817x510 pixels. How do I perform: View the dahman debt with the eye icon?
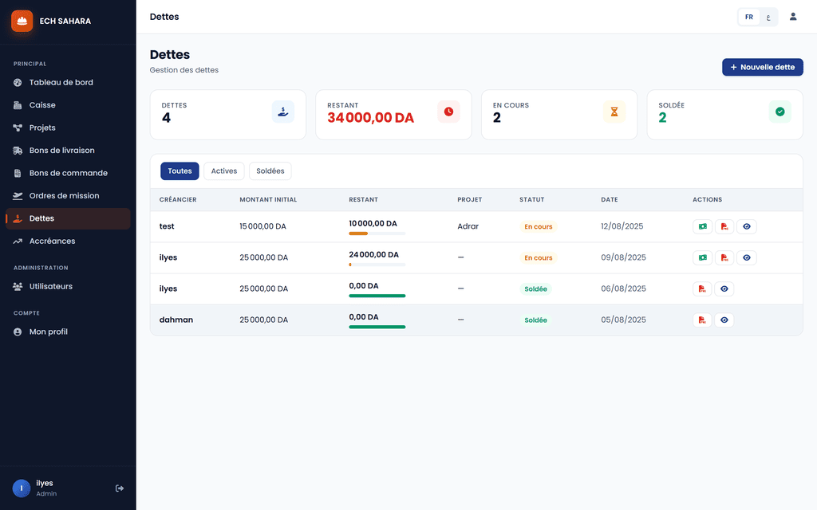pyautogui.click(x=724, y=320)
